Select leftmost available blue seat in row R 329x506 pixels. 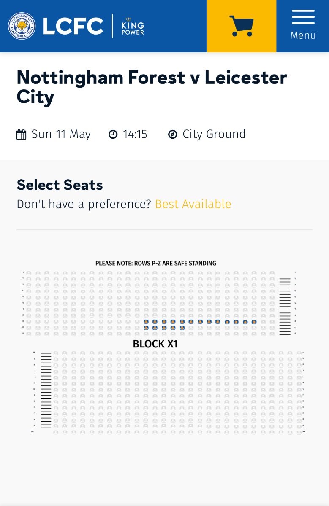(x=145, y=322)
